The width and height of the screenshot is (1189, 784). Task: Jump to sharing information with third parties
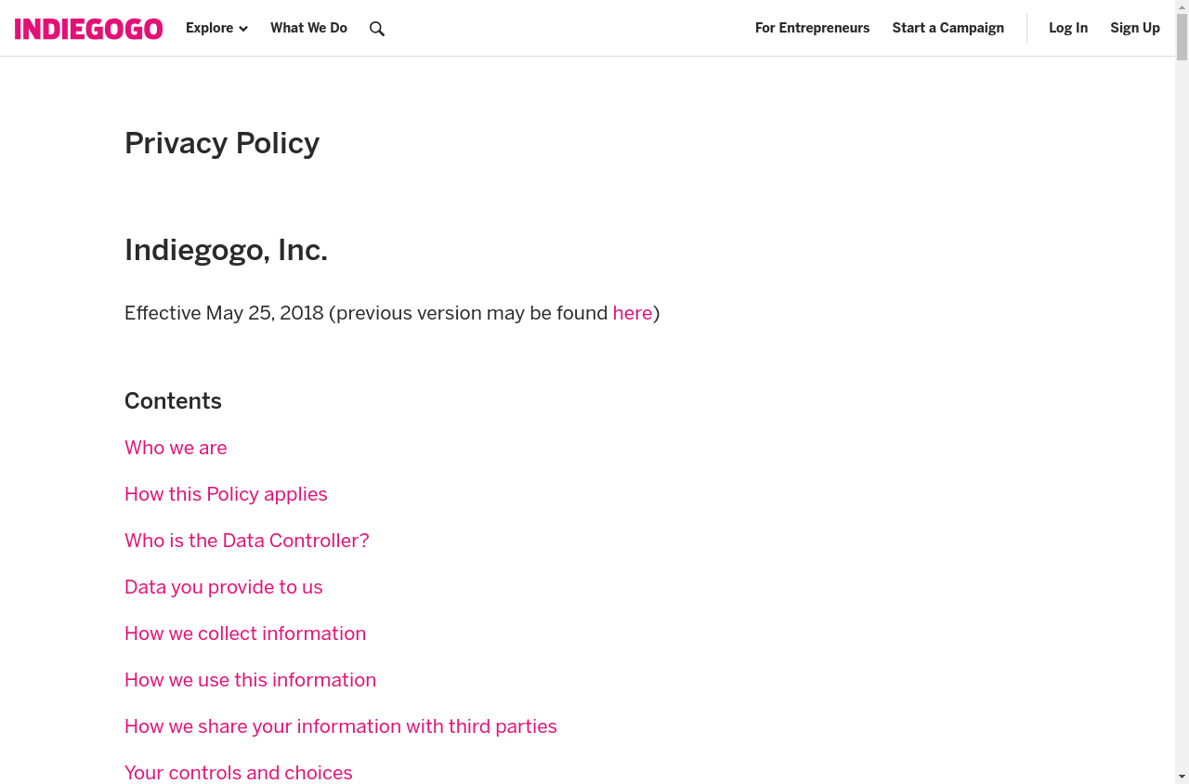pos(341,726)
